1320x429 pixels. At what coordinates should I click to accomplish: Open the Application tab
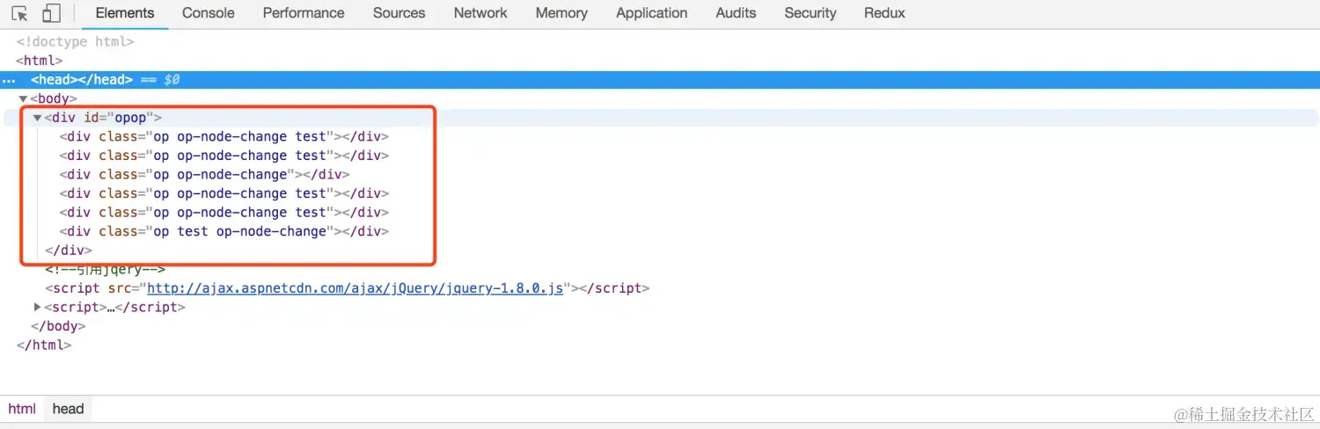tap(651, 13)
